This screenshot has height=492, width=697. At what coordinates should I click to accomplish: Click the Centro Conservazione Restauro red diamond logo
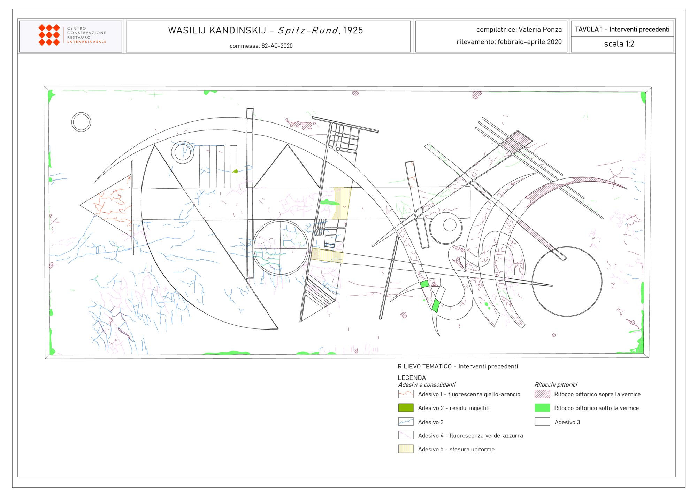(x=49, y=35)
